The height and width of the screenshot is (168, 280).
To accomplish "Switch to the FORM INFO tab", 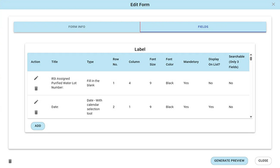I will (x=77, y=27).
